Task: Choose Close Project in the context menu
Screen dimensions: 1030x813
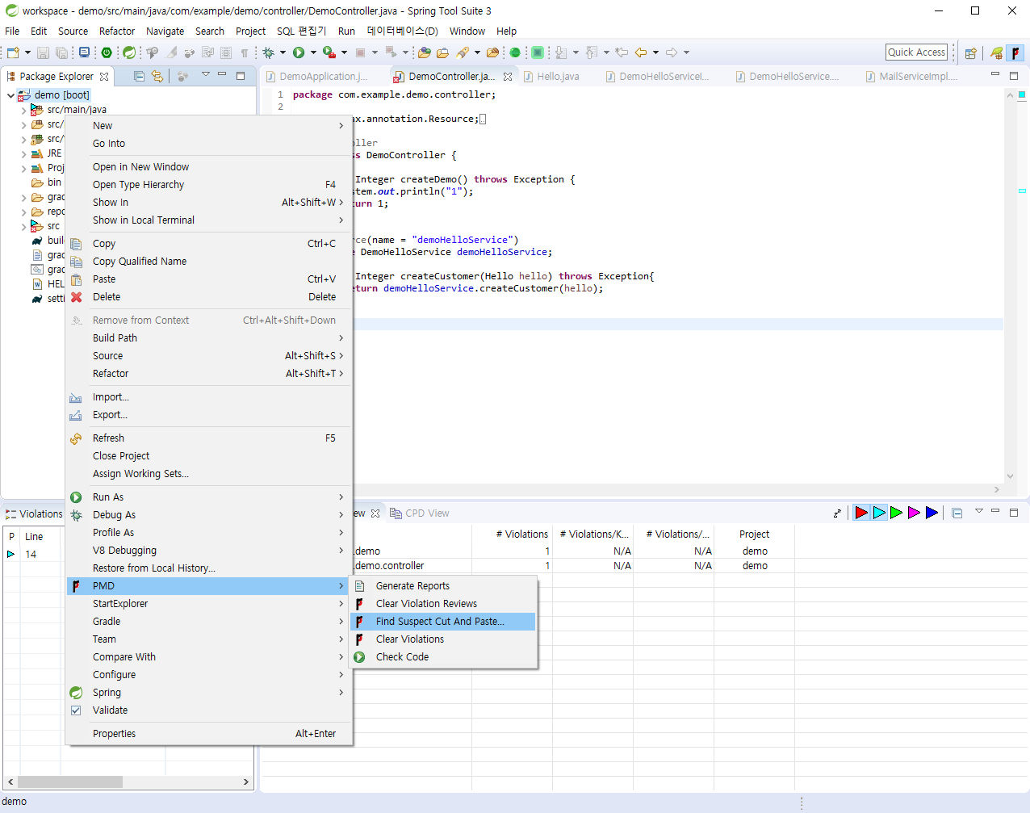Action: click(x=210, y=456)
